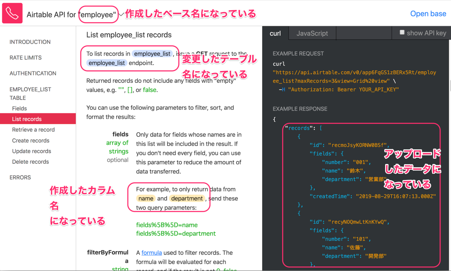Image resolution: width=451 pixels, height=271 pixels.
Task: Click the phone icon base logo
Action: point(12,14)
